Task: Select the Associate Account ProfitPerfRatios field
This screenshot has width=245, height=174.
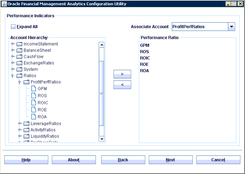Action: (x=200, y=27)
